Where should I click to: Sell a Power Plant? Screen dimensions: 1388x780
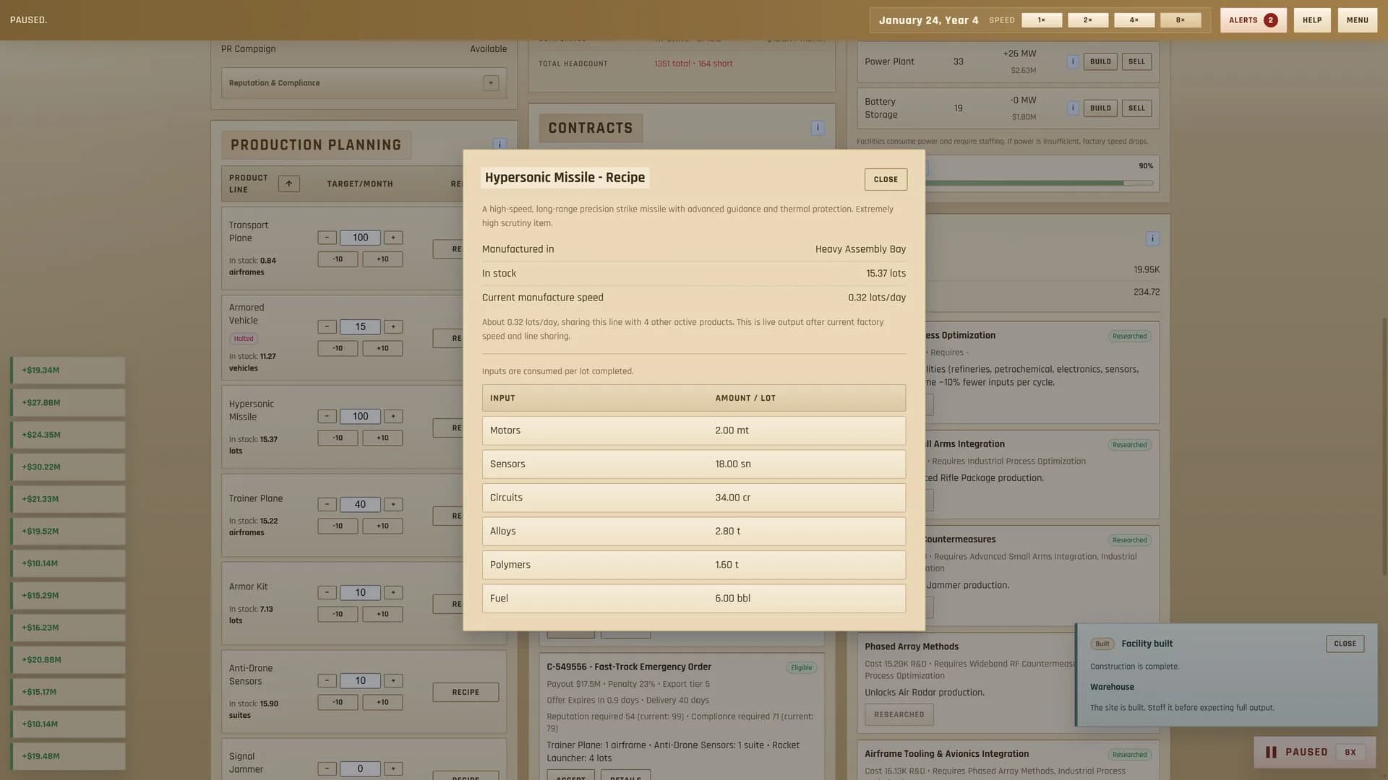[1136, 61]
